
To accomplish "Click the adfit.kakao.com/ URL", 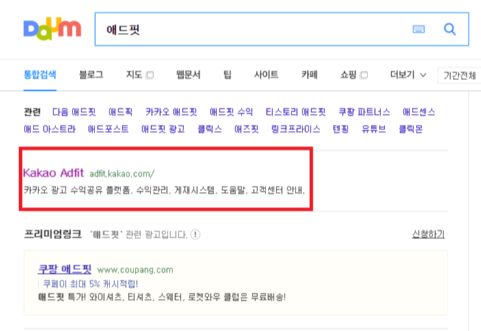I will [122, 174].
